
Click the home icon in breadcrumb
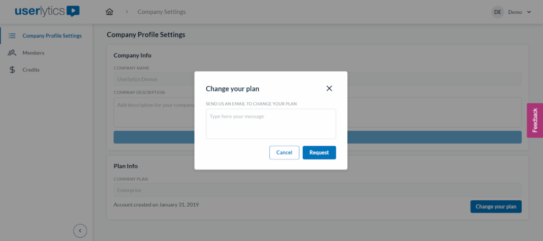110,12
